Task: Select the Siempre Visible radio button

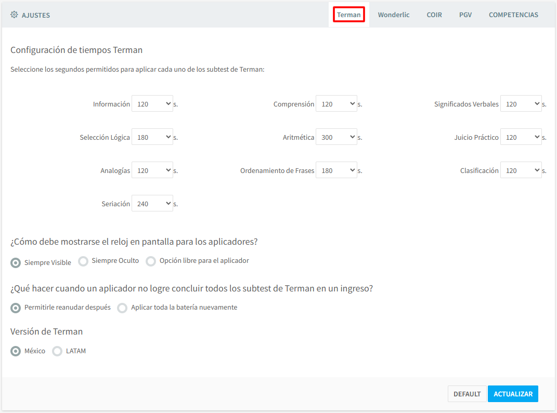Action: [16, 263]
